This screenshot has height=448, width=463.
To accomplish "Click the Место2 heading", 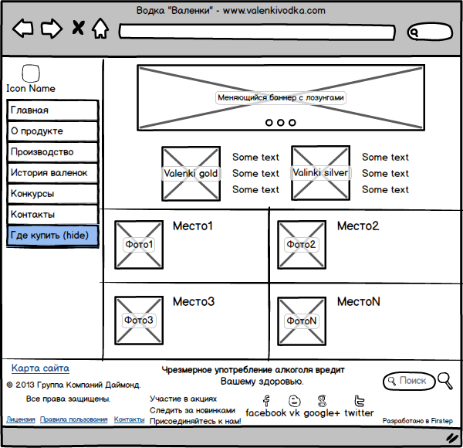I will [358, 226].
